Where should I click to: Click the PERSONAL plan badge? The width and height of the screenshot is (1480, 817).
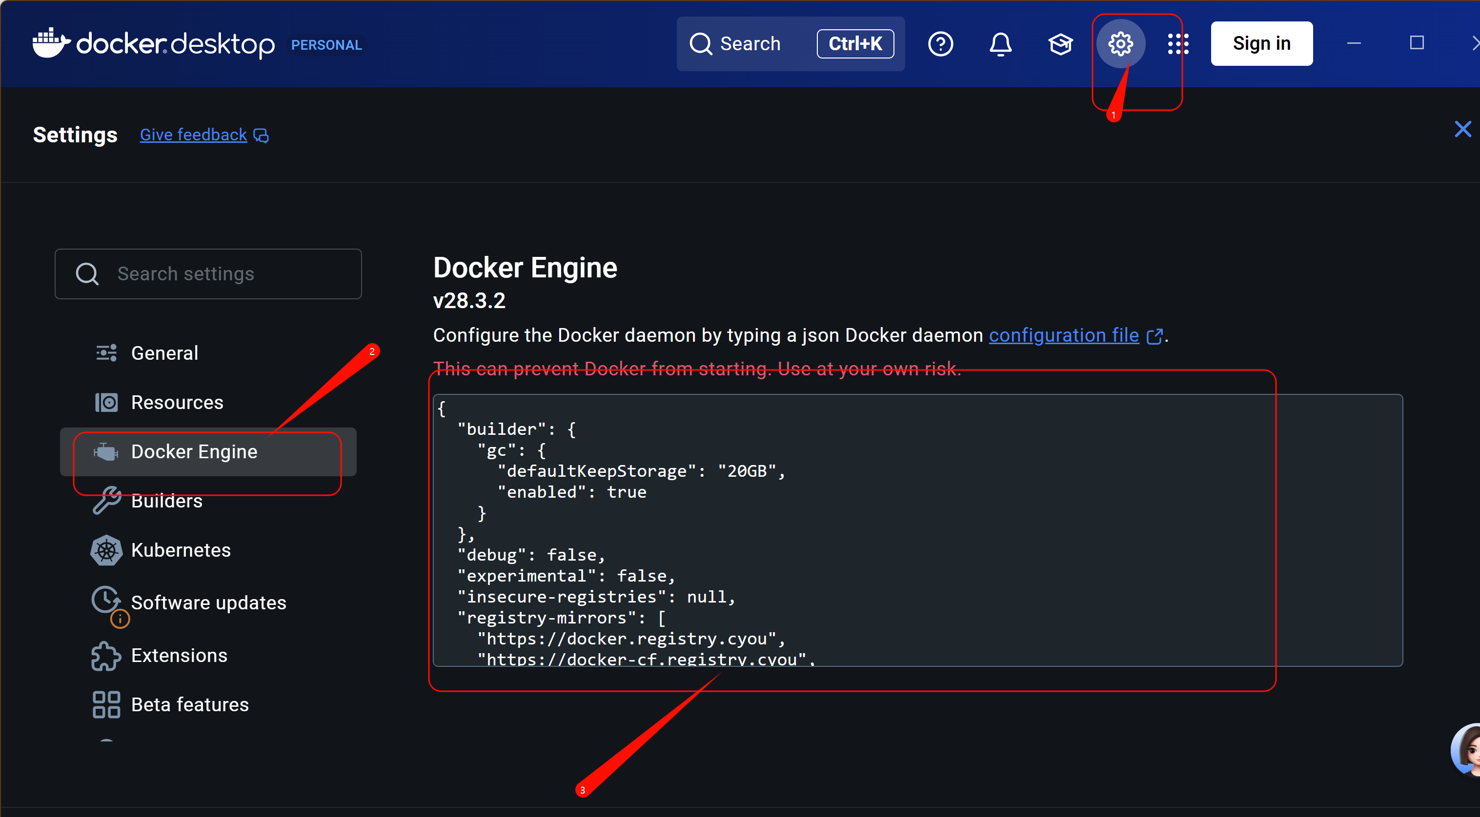pyautogui.click(x=326, y=45)
